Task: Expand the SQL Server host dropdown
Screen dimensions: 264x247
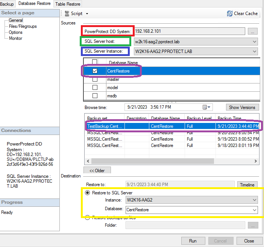Action: point(255,41)
